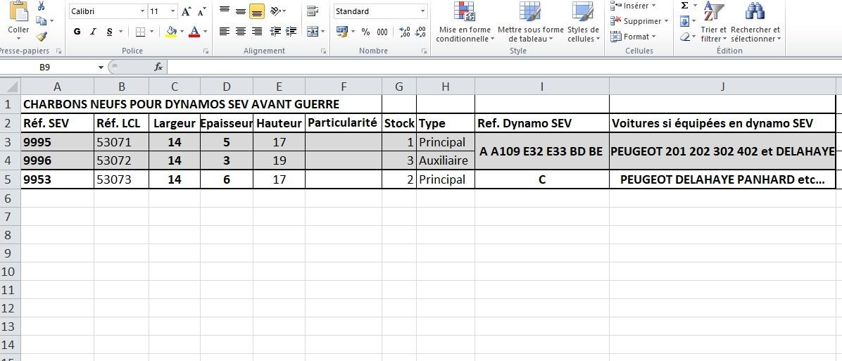Toggle italic I formatting

click(93, 32)
